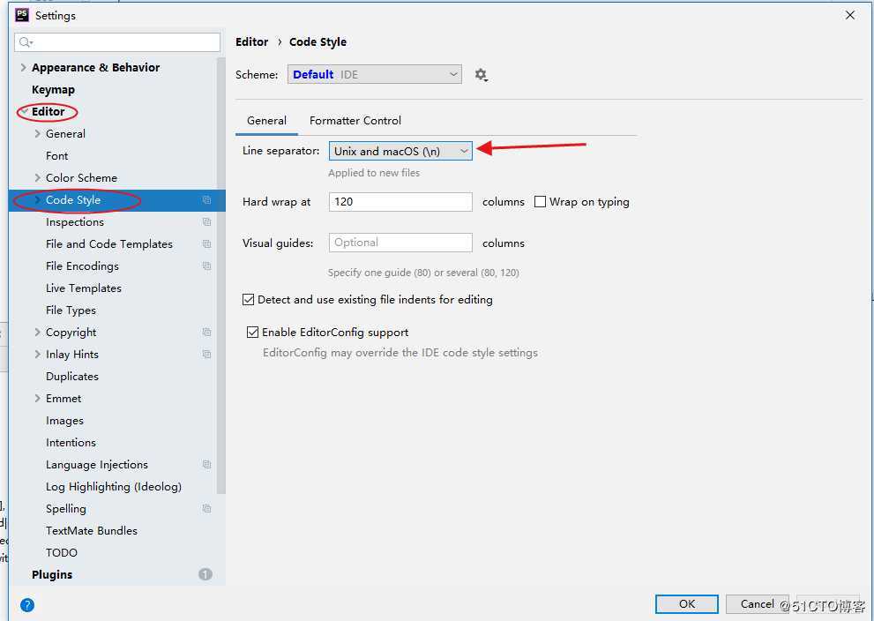Switch to the General tab
Viewport: 874px width, 621px height.
(266, 121)
